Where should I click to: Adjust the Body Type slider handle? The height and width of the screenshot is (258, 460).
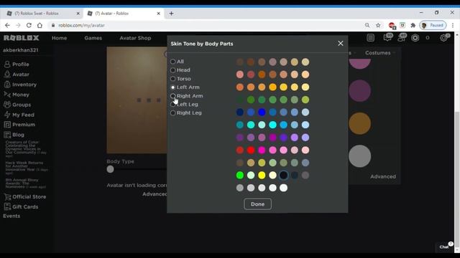click(110, 169)
